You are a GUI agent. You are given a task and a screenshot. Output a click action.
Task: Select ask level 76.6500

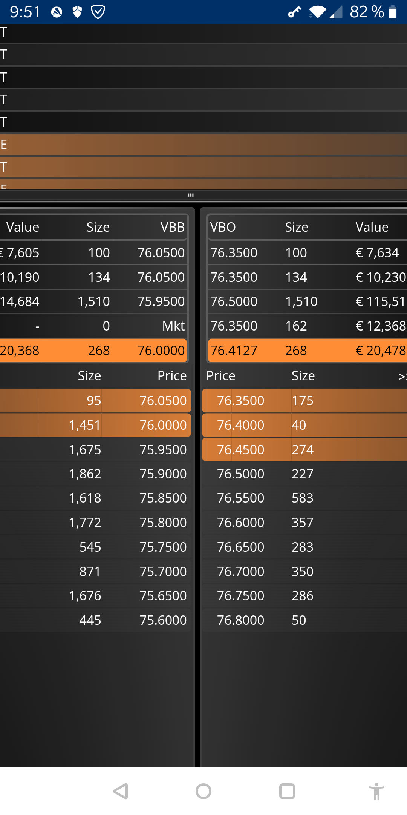tap(304, 547)
